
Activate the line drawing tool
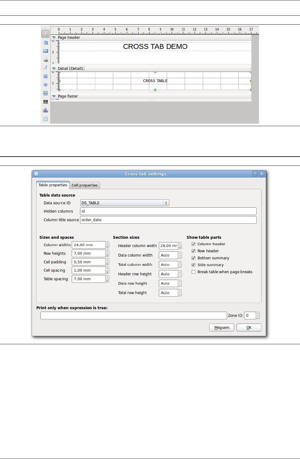(x=46, y=68)
